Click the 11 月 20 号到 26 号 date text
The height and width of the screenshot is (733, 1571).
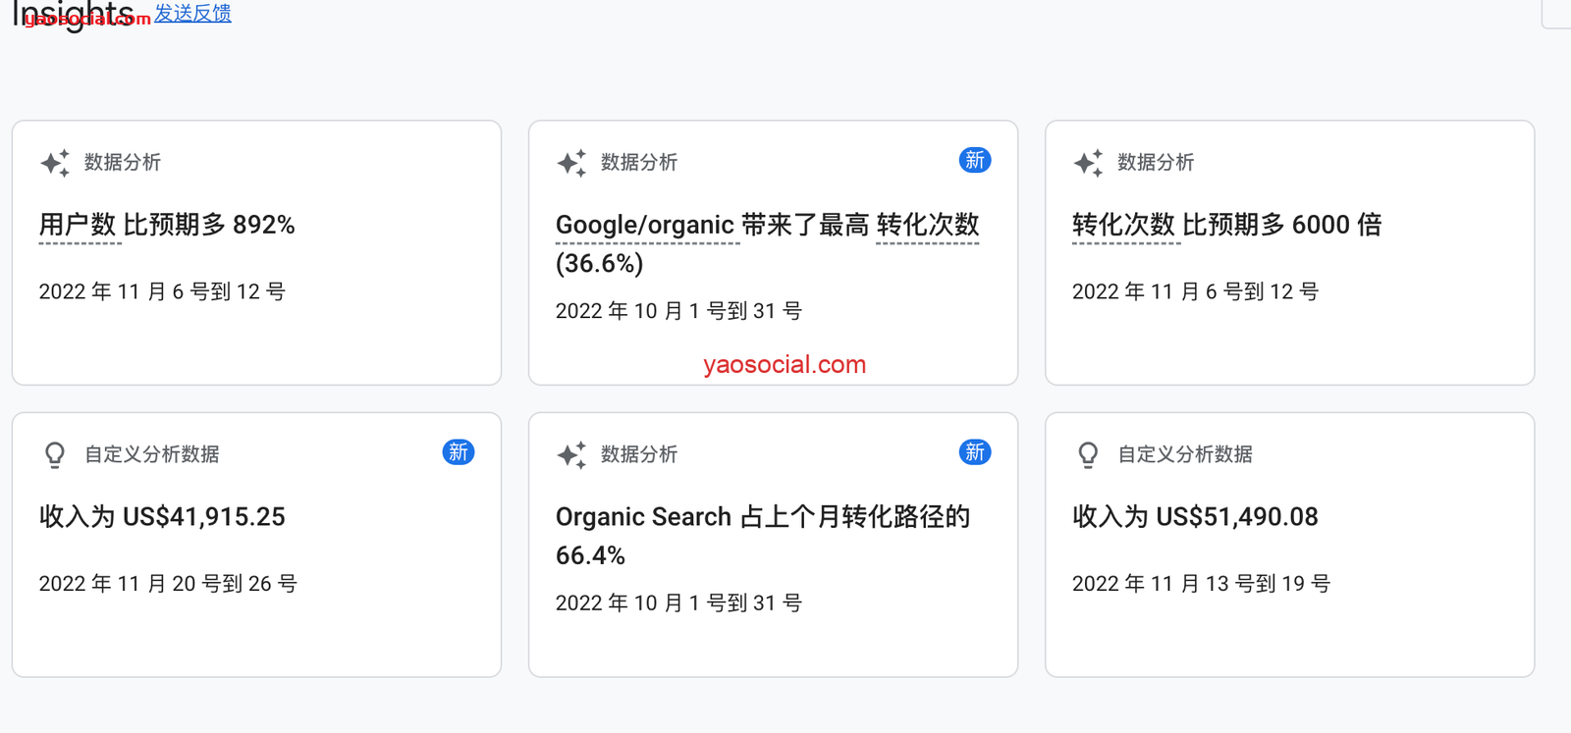[x=168, y=584]
